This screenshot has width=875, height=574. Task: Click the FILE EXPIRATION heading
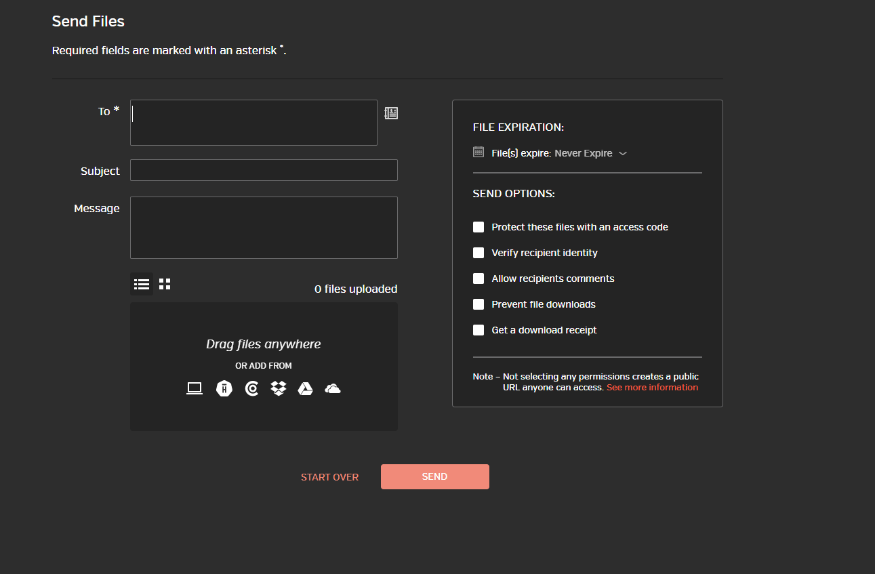518,127
